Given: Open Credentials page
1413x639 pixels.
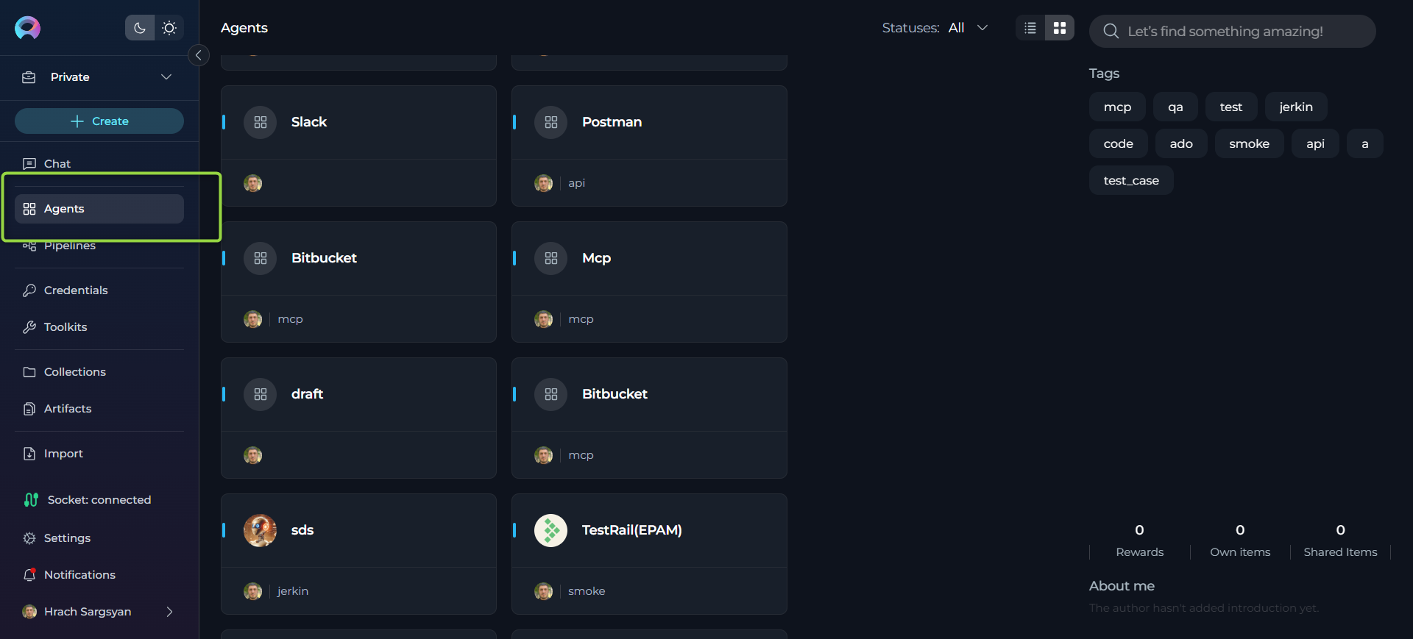Looking at the screenshot, I should (x=99, y=290).
